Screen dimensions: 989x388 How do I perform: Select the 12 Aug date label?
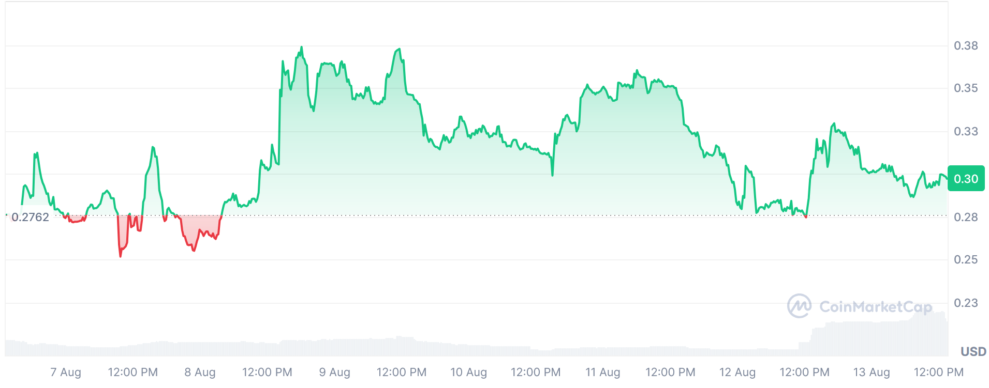[737, 372]
